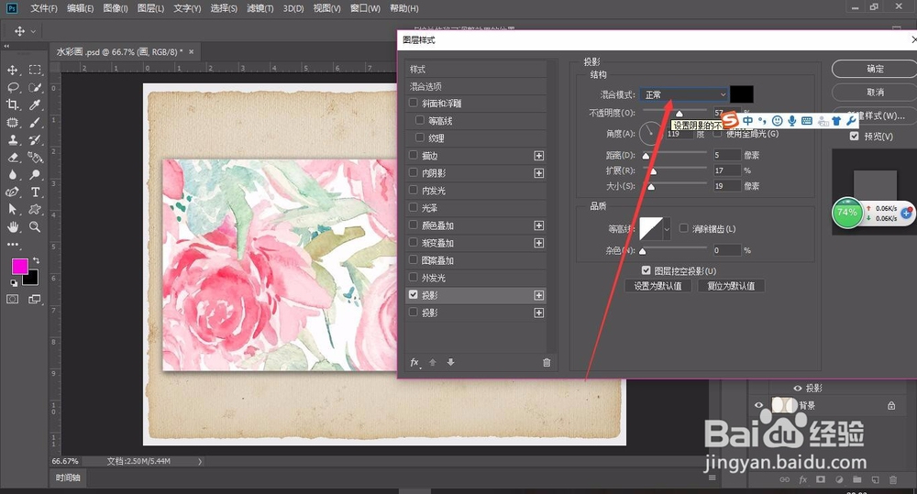917x494 pixels.
Task: Add another 渐变叠加 with plus button
Action: [x=539, y=243]
